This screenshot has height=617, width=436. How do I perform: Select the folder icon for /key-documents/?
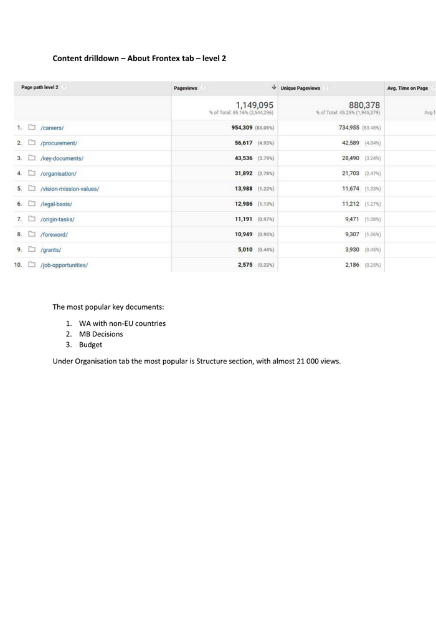coord(32,158)
